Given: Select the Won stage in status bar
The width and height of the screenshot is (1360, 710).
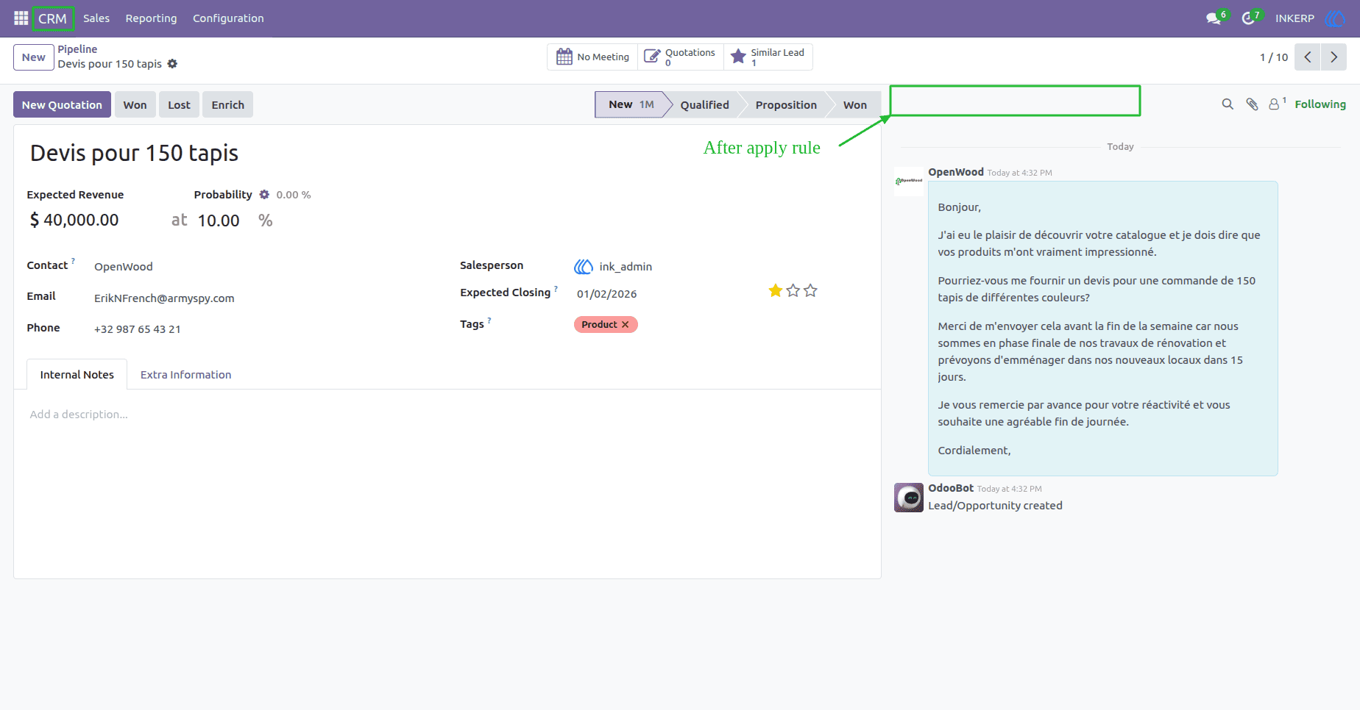Looking at the screenshot, I should click(x=854, y=105).
